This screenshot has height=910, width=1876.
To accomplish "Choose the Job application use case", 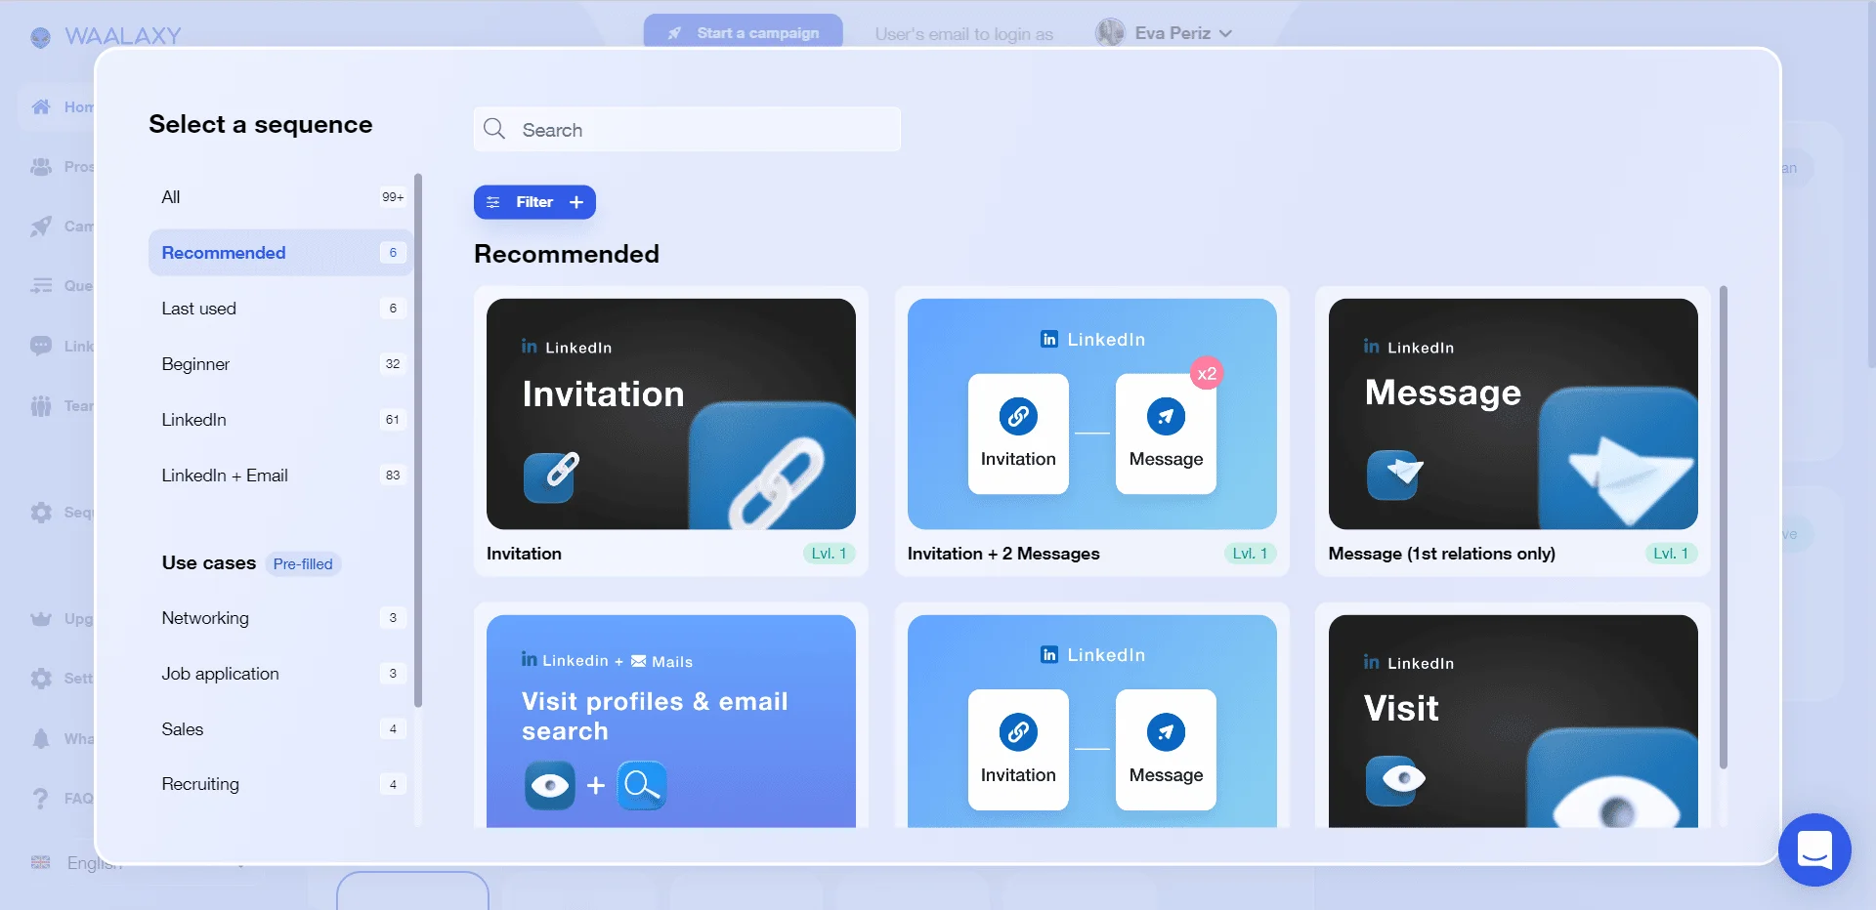I will tap(281, 674).
